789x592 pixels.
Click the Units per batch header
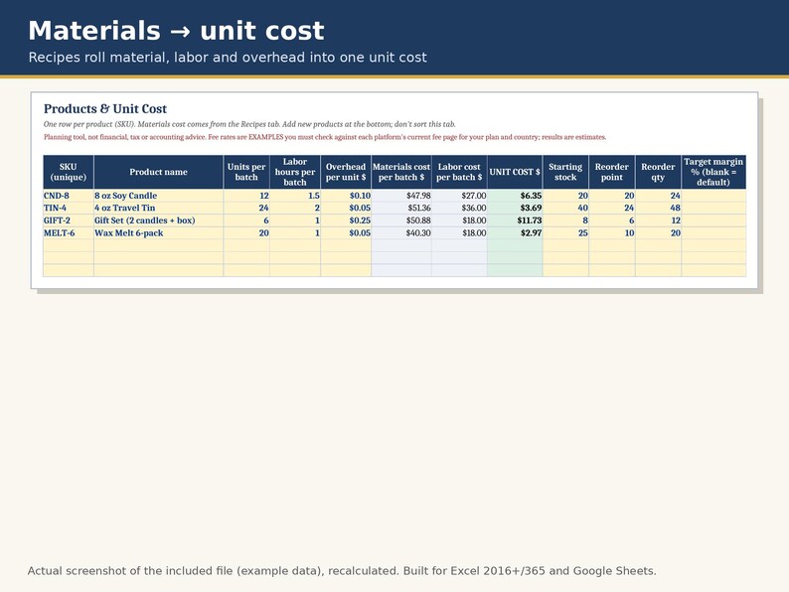246,172
